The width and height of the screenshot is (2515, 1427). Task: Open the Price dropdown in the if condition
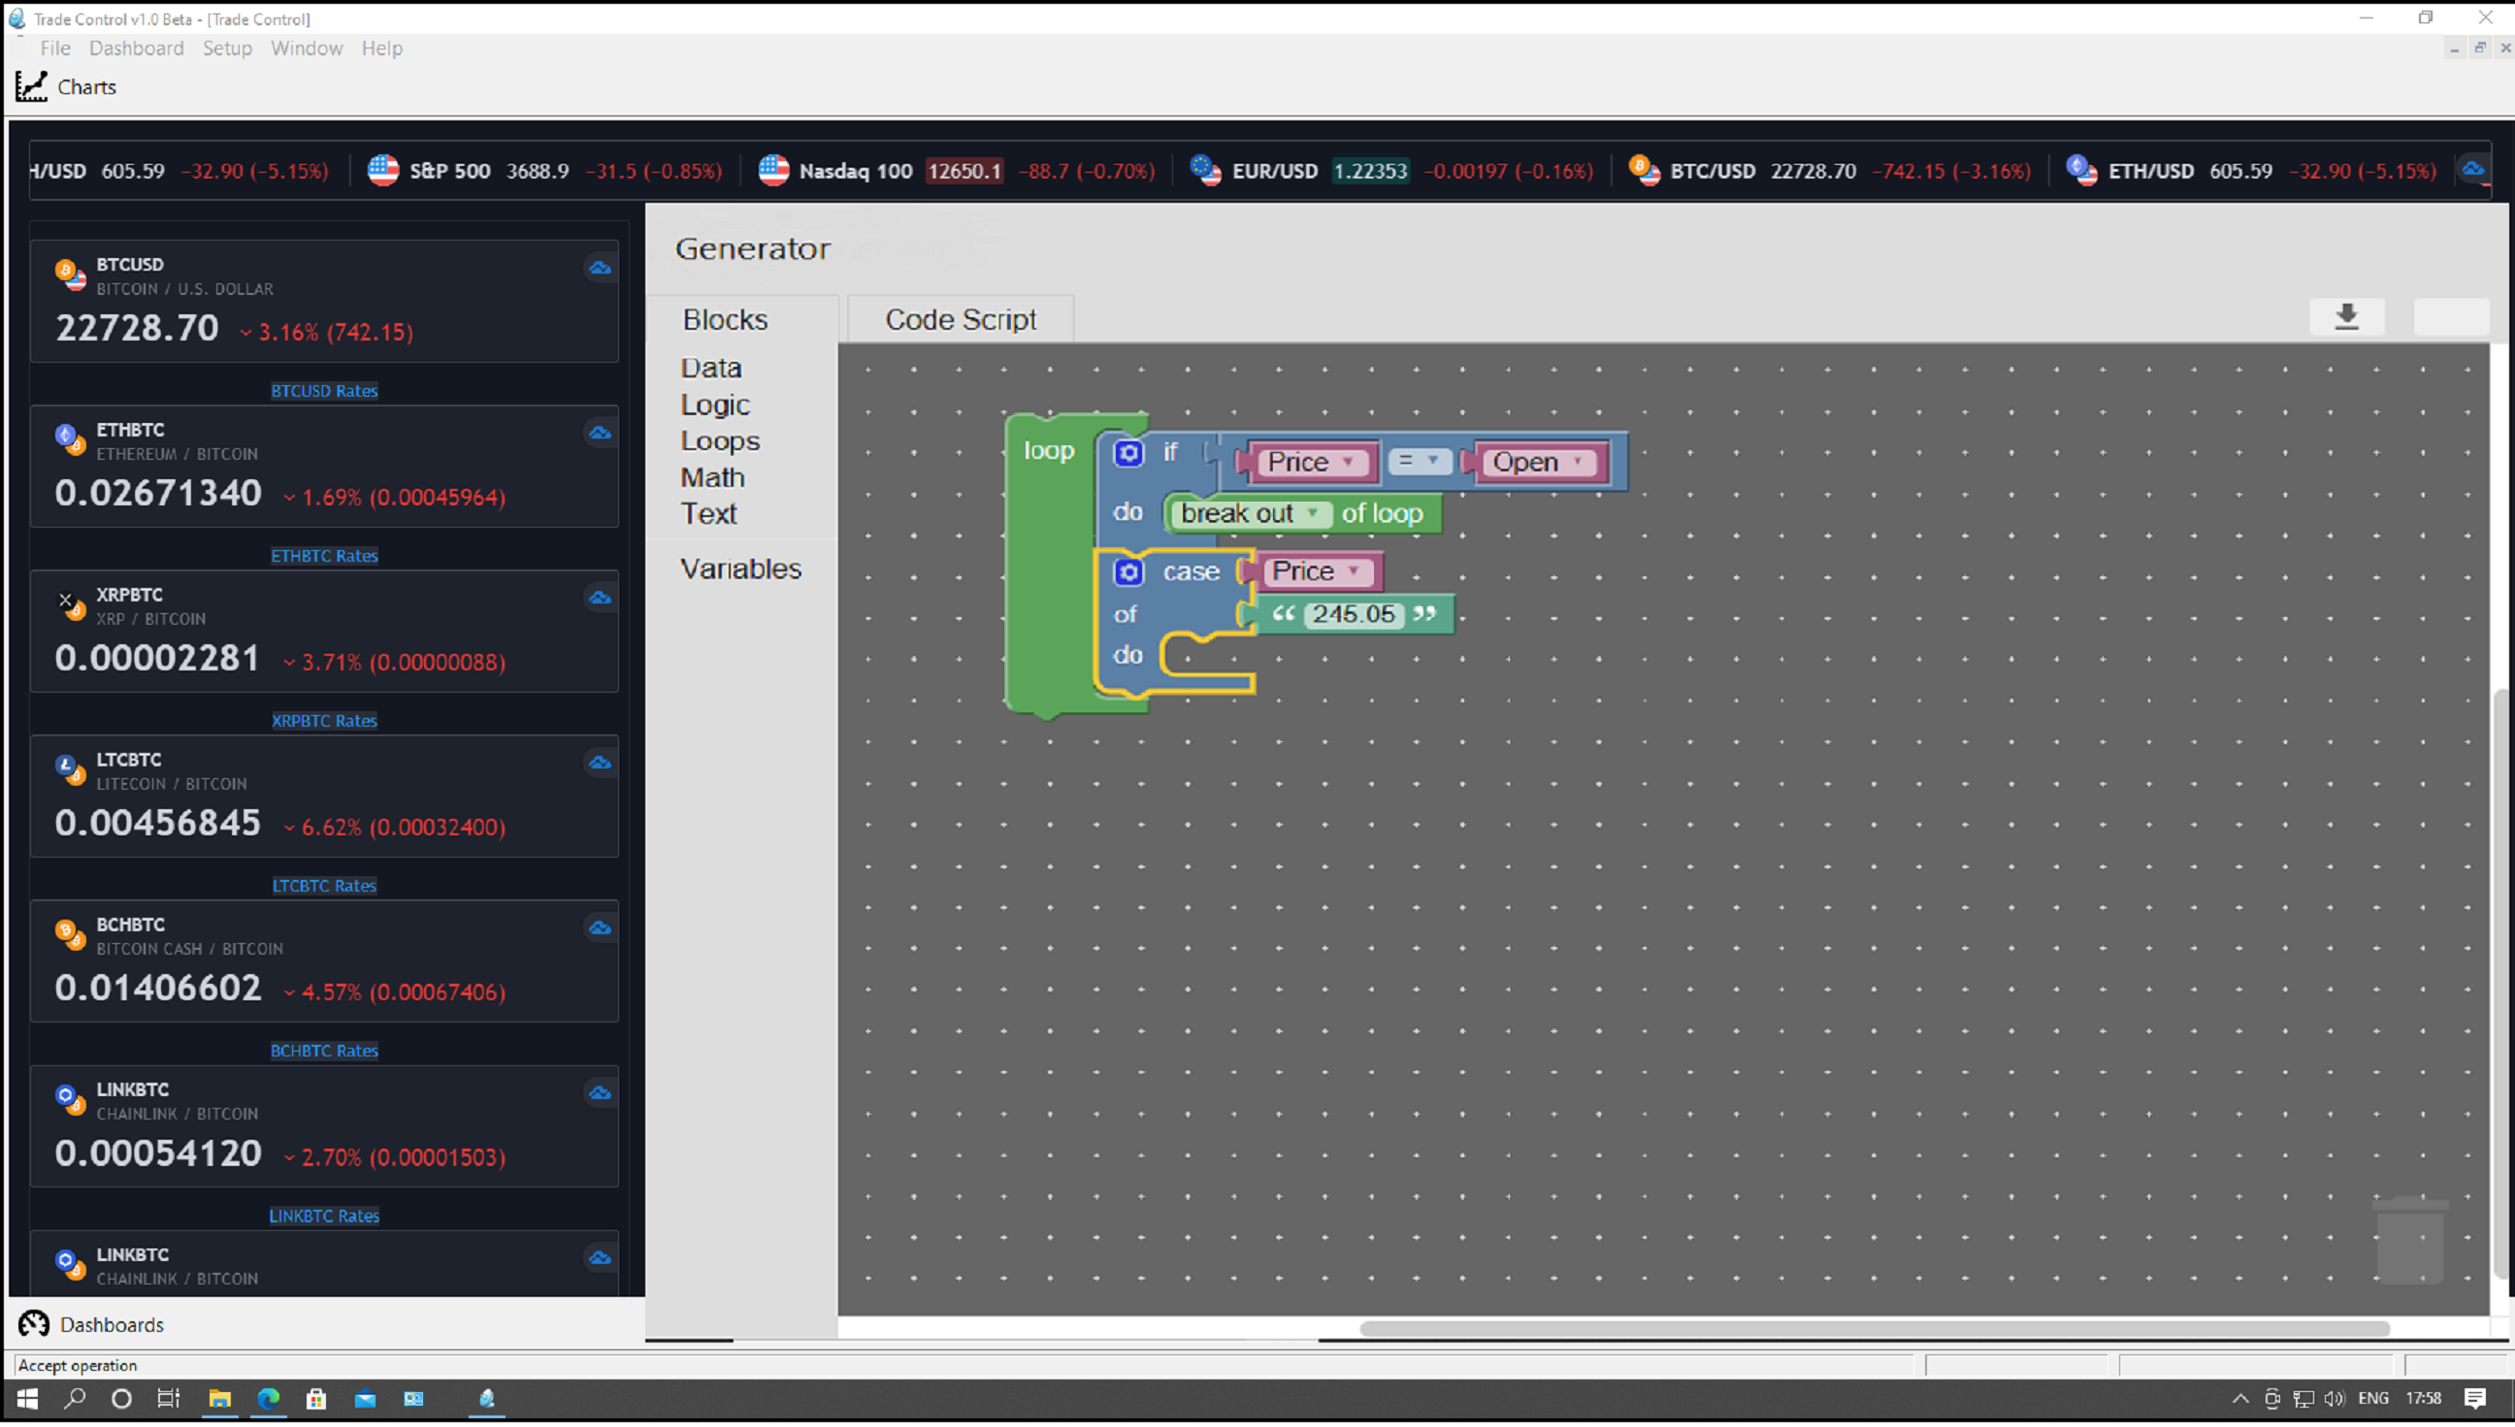click(1311, 463)
